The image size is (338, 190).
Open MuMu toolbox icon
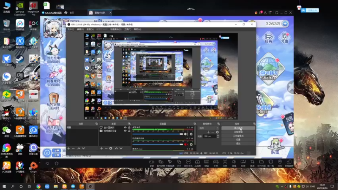[x=197, y=163]
